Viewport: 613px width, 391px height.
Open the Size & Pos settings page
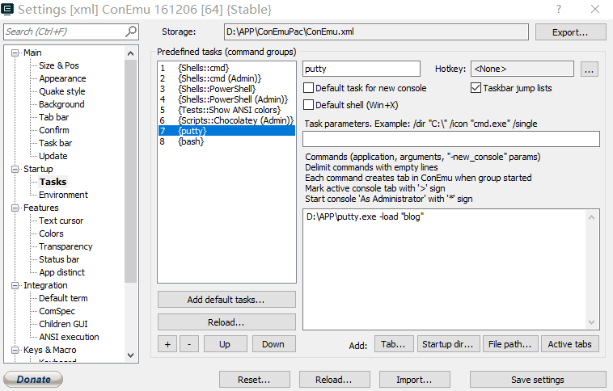pos(59,65)
